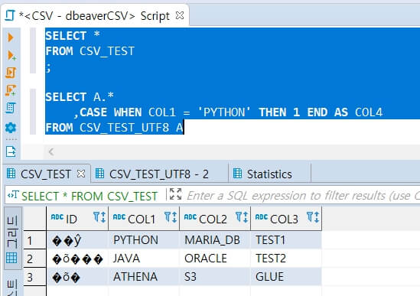Open the filter and sort icon on COL1 column

tap(171, 217)
